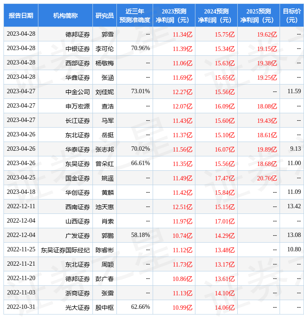Select researcher name 郭雪
The height and width of the screenshot is (318, 304).
[108, 34]
